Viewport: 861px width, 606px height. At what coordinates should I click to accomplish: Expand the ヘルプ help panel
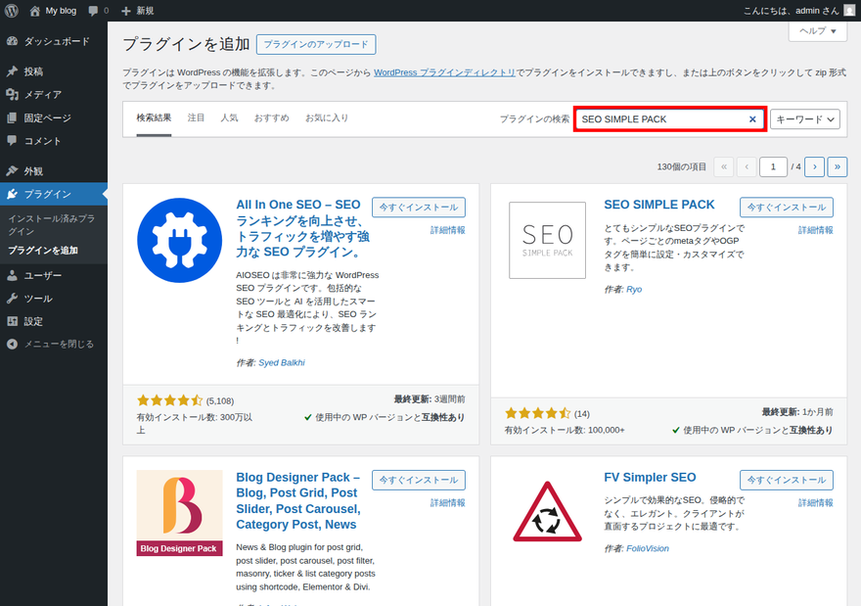(818, 30)
